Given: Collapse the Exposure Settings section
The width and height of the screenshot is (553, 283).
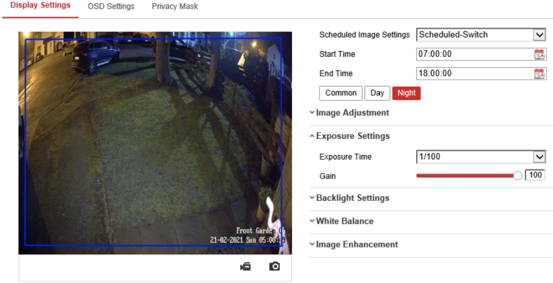Looking at the screenshot, I should tap(353, 136).
